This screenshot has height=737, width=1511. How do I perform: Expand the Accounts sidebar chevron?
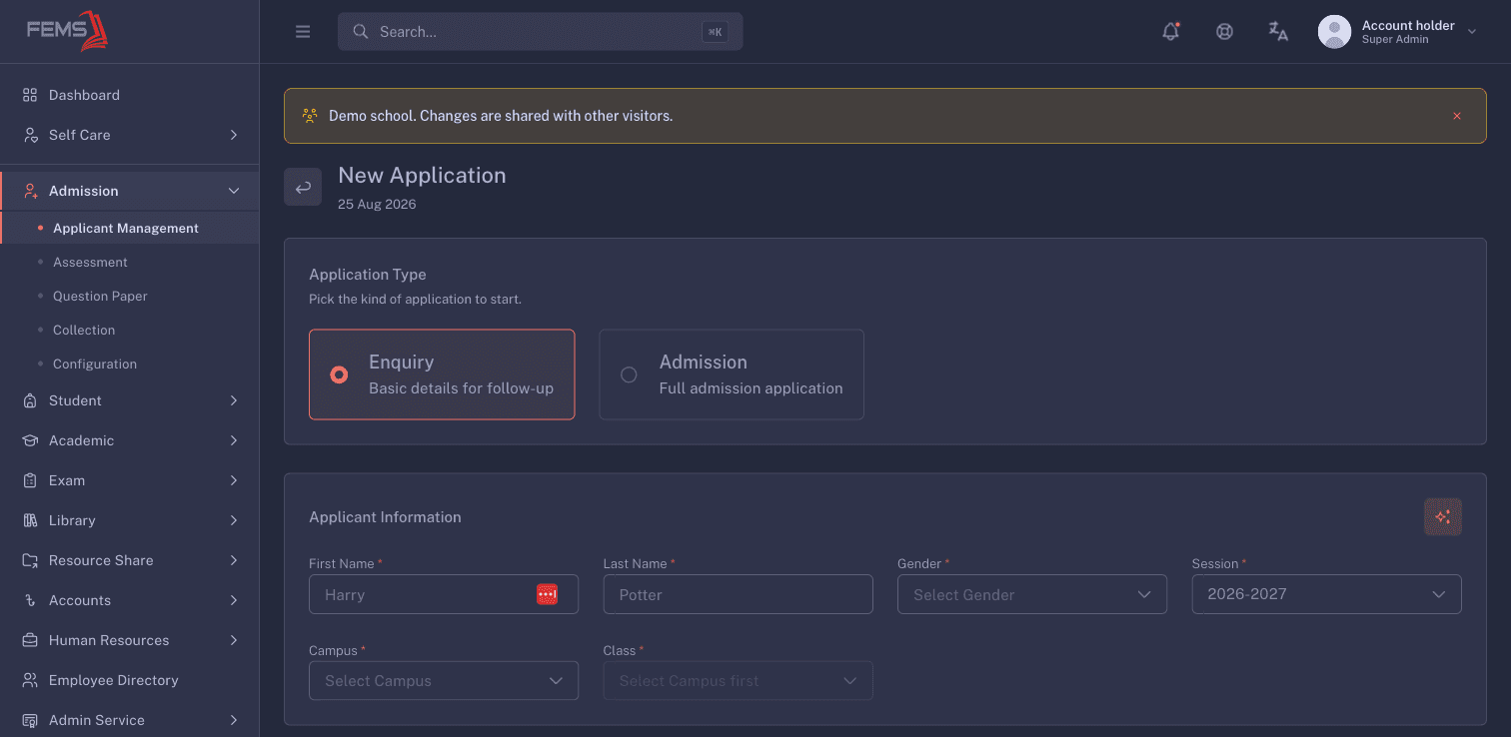click(x=234, y=600)
